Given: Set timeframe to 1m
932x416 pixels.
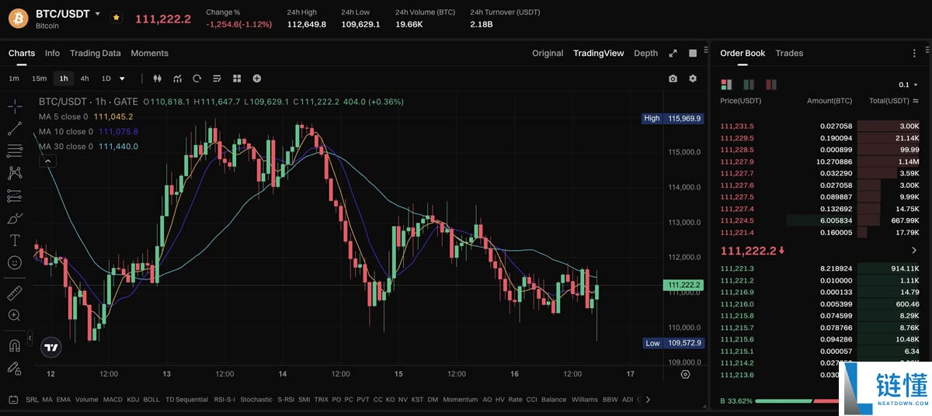Looking at the screenshot, I should point(14,78).
